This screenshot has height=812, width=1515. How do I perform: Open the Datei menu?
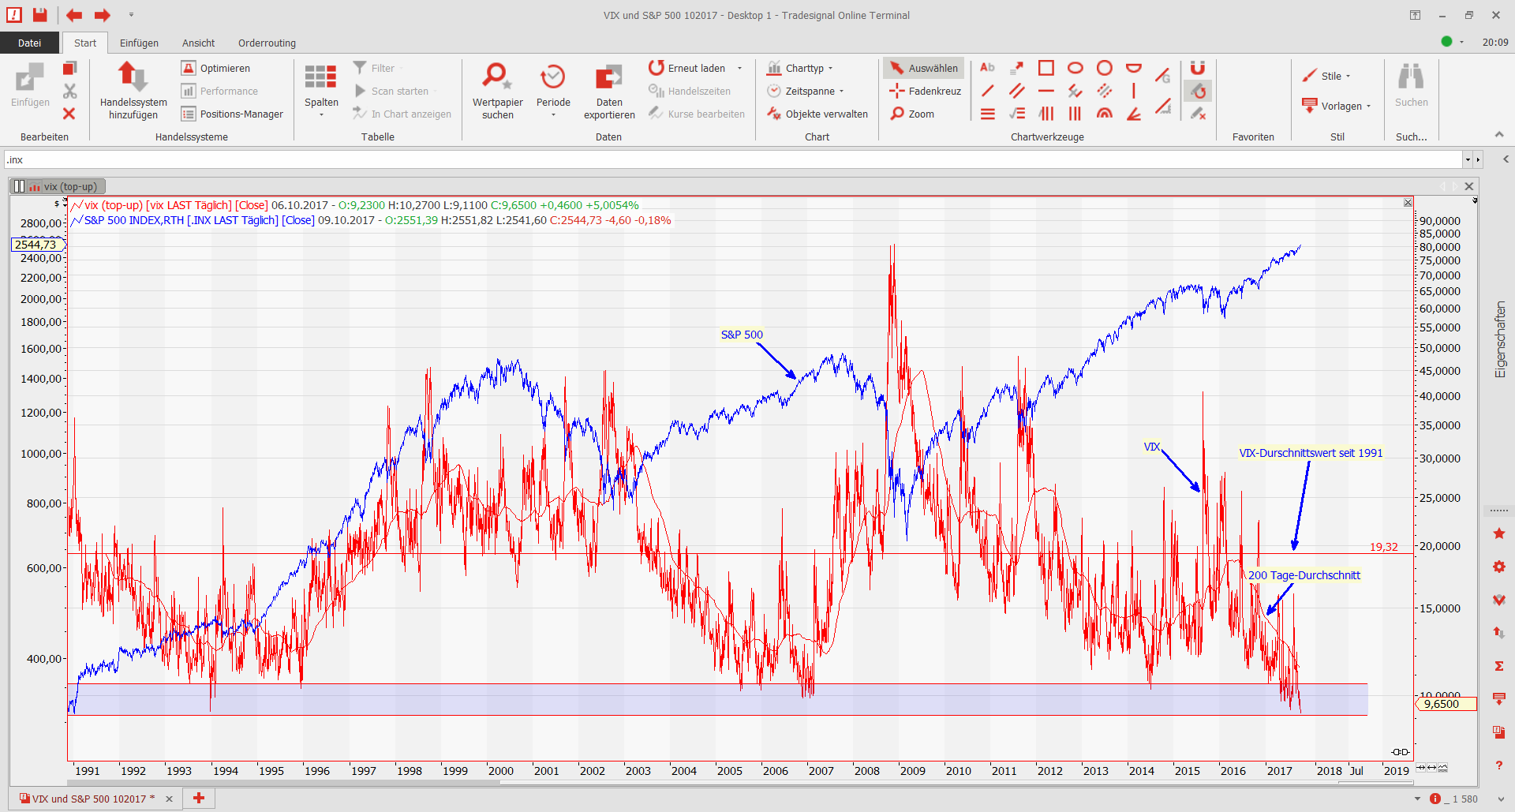[x=29, y=43]
